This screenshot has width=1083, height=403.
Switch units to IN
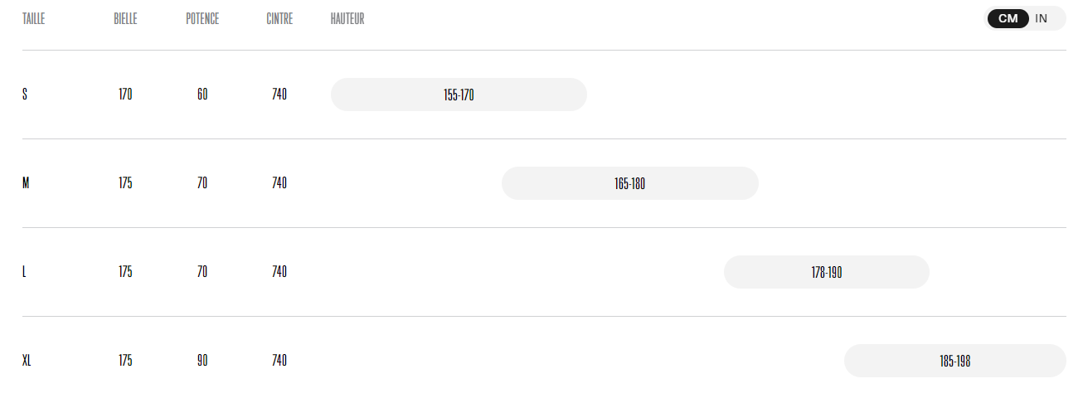(1042, 18)
